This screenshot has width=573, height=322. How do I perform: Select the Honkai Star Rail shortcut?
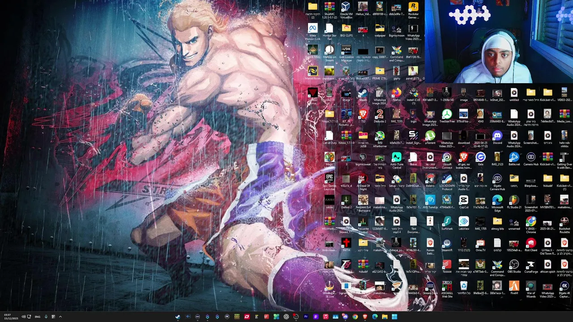point(329,31)
